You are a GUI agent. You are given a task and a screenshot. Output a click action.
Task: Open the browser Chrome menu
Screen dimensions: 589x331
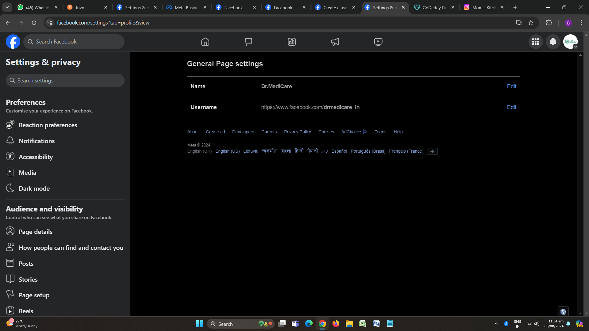pos(581,23)
